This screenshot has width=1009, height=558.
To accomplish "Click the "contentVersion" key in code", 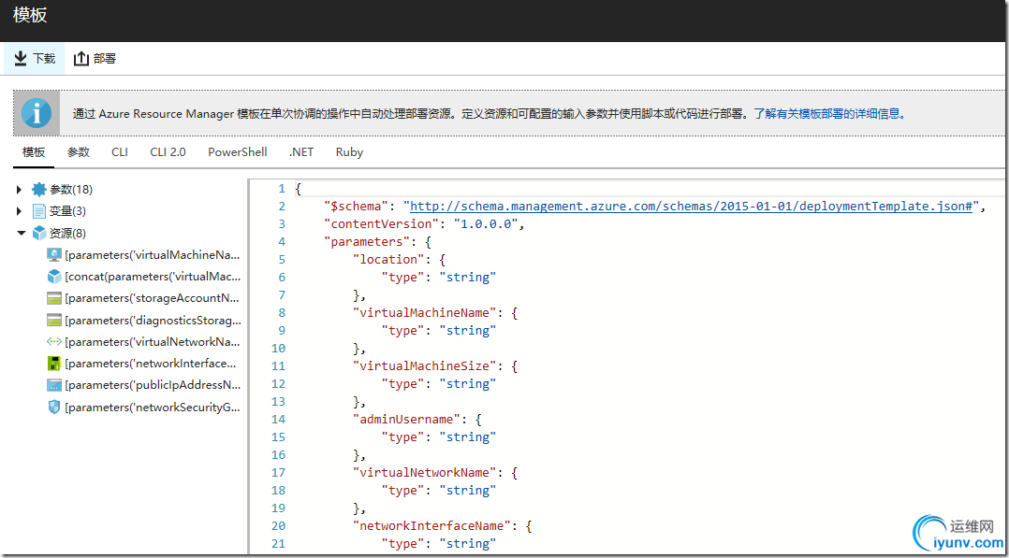I will [x=382, y=223].
